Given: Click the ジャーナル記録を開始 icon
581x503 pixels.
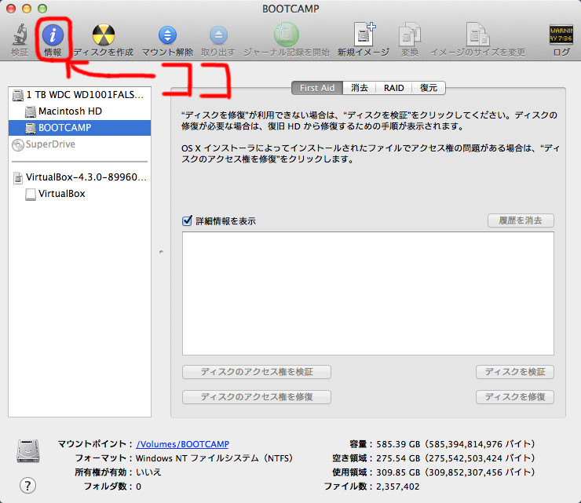Looking at the screenshot, I should click(287, 35).
